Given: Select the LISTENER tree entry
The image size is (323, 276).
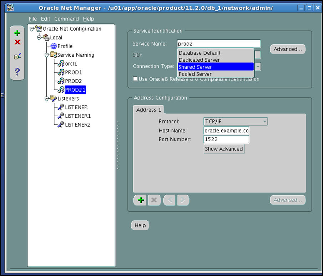Looking at the screenshot, I should pos(76,107).
